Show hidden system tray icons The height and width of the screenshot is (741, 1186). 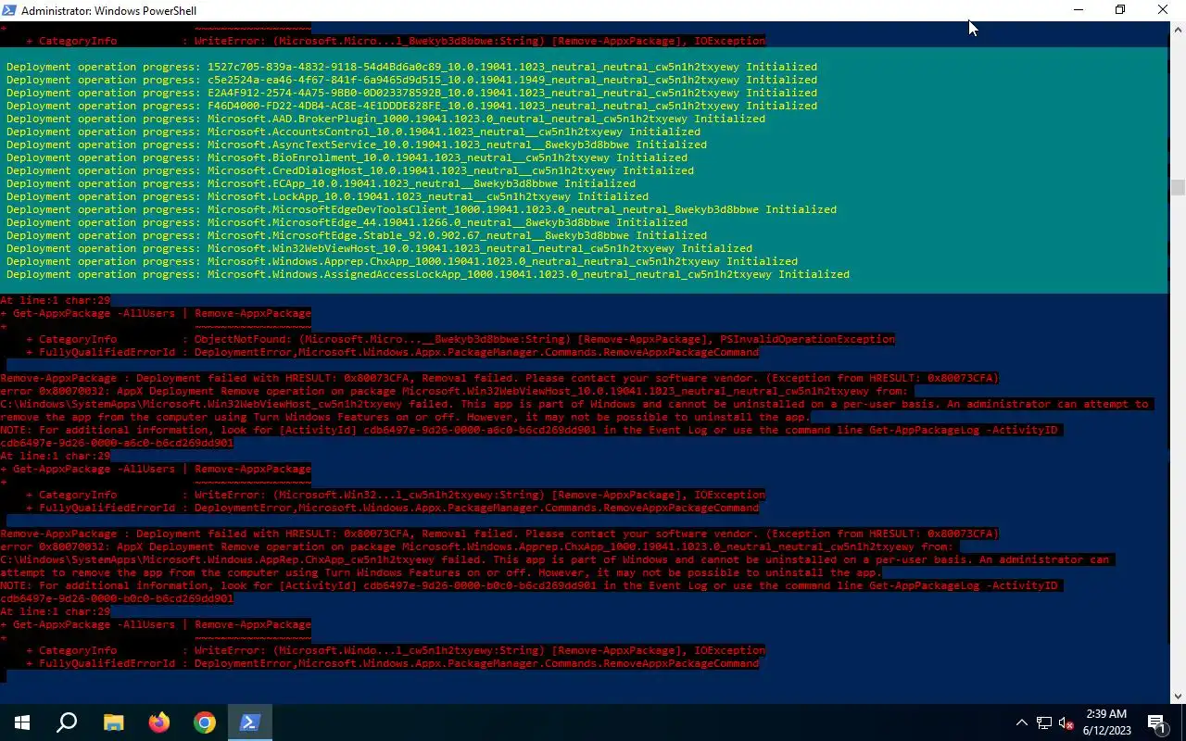(x=1022, y=722)
